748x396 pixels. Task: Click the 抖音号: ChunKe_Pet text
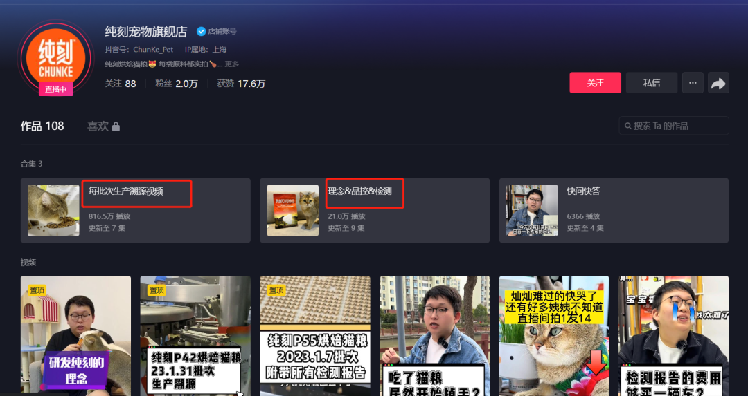(139, 50)
